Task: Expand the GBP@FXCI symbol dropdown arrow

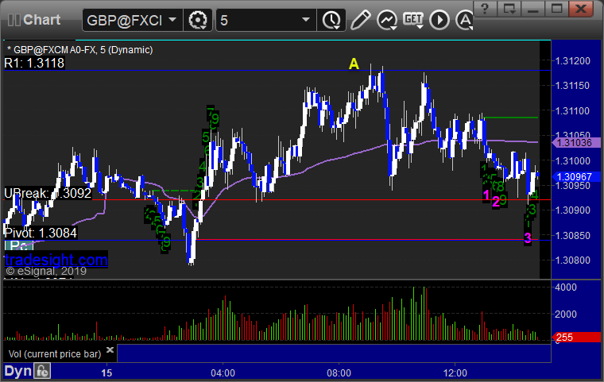Action: click(x=172, y=19)
